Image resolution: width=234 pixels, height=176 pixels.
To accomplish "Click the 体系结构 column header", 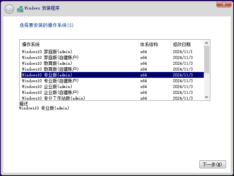I will point(154,44).
